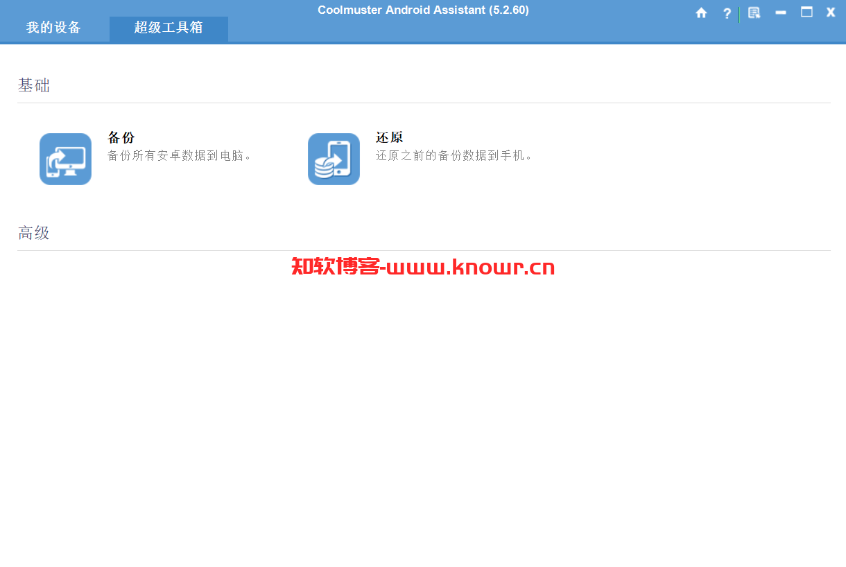Switch to 我的设备 tab
846x567 pixels.
(x=53, y=28)
